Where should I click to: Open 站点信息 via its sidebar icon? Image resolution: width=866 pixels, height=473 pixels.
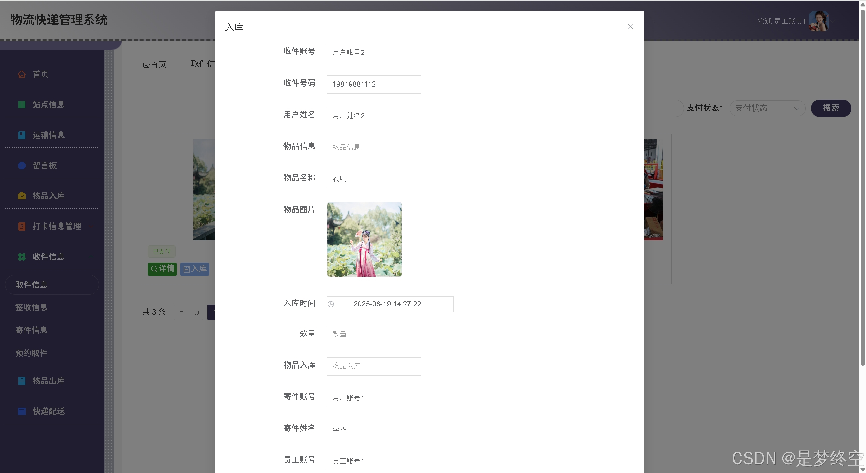22,104
